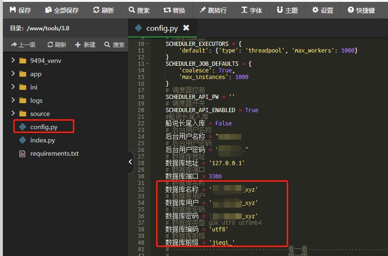Click 全部保存 to save all files

coord(62,10)
